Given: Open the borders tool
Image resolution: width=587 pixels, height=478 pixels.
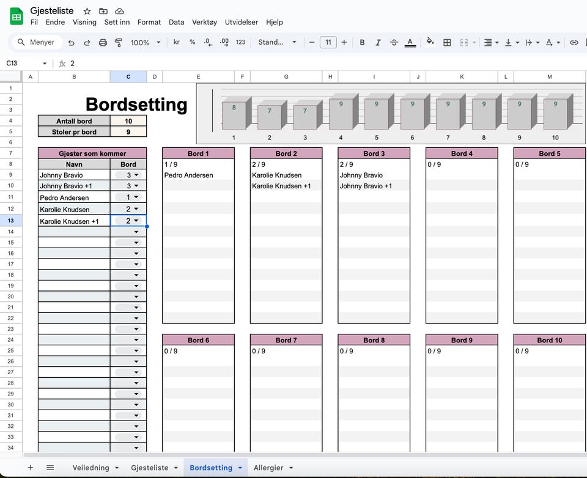Looking at the screenshot, I should click(447, 43).
